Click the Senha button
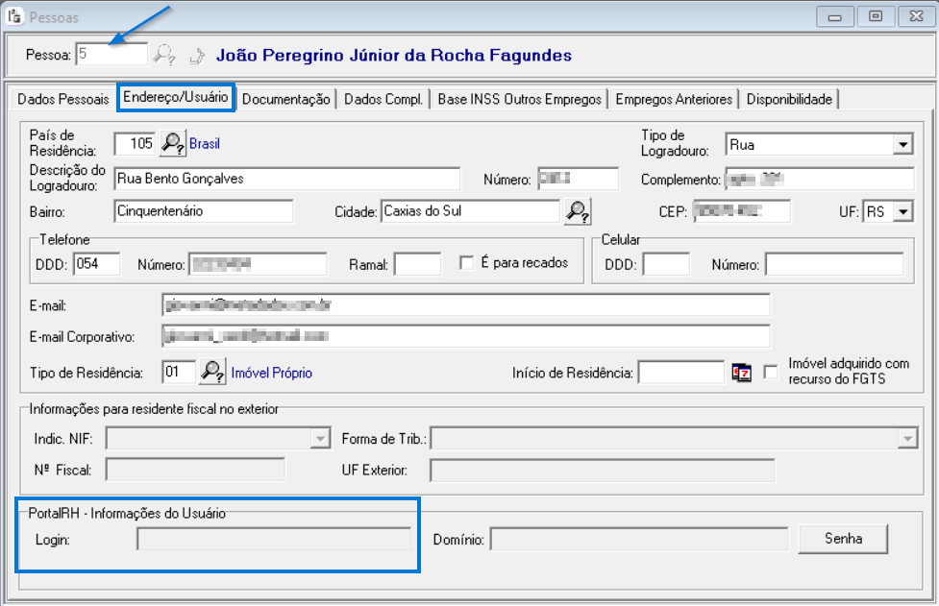Screen dimensions: 939x606 843,539
